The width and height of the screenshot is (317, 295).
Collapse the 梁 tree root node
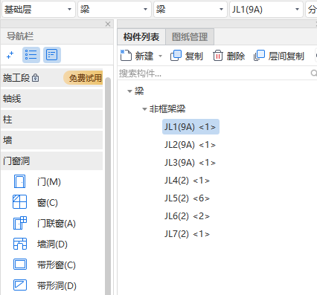[129, 91]
